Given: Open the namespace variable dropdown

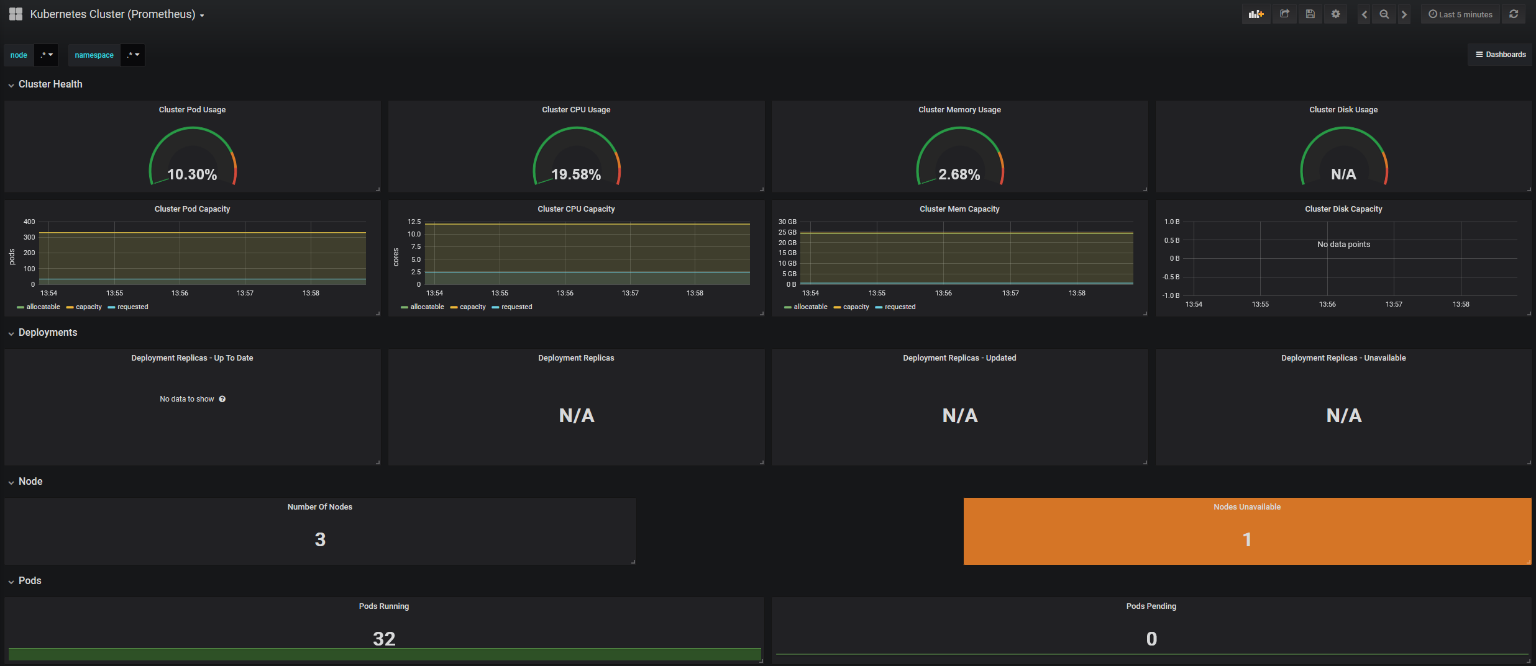Looking at the screenshot, I should tap(132, 55).
